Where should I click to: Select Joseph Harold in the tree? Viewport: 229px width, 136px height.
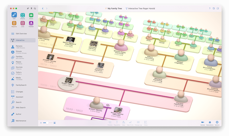pos(50,59)
